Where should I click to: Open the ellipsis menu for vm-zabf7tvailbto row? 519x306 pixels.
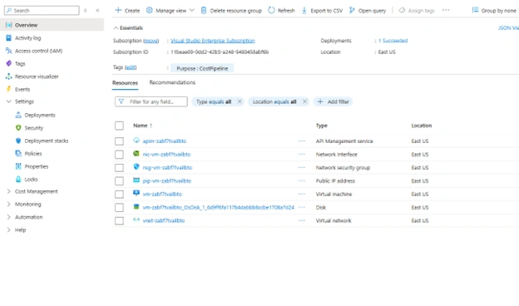point(302,195)
